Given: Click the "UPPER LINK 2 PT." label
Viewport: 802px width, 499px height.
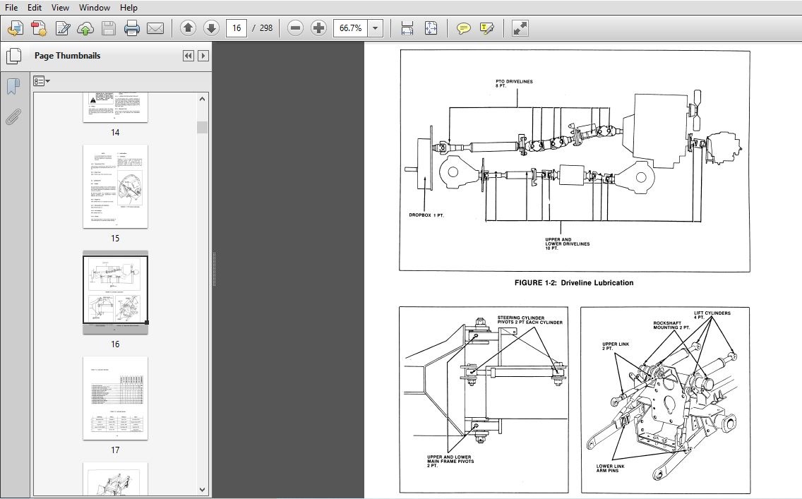Looking at the screenshot, I should click(616, 346).
